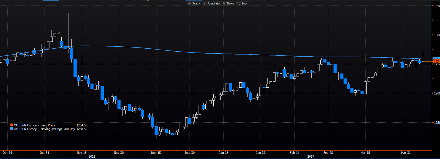Click the 'Mar 15' date axis label

pyautogui.click(x=365, y=153)
